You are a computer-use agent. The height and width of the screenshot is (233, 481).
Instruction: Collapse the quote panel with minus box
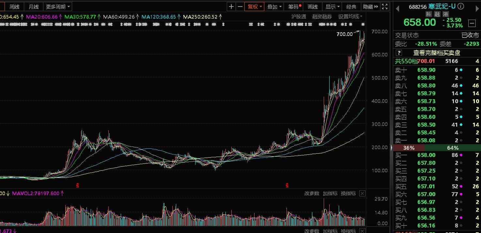pos(472,23)
